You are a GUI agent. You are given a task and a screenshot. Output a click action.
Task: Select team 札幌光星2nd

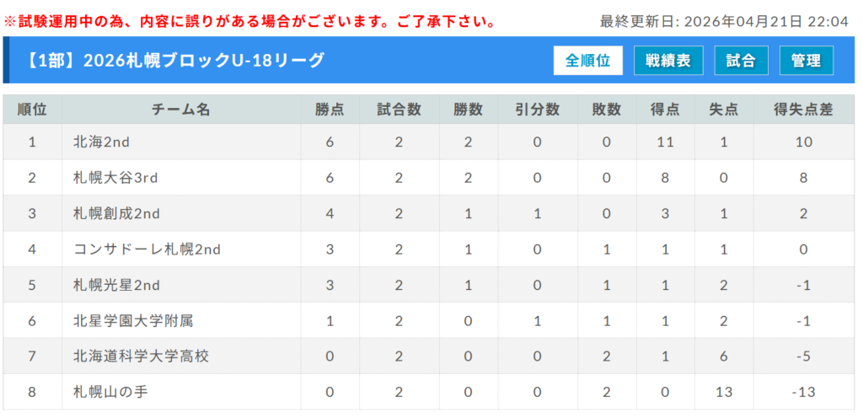click(x=116, y=285)
